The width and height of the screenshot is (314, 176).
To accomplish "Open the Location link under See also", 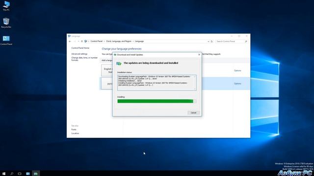I will click(75, 133).
